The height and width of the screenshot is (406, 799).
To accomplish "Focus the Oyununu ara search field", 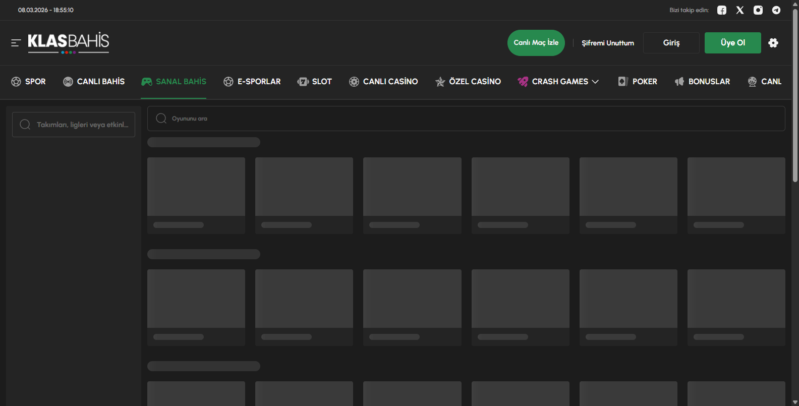I will pos(466,119).
